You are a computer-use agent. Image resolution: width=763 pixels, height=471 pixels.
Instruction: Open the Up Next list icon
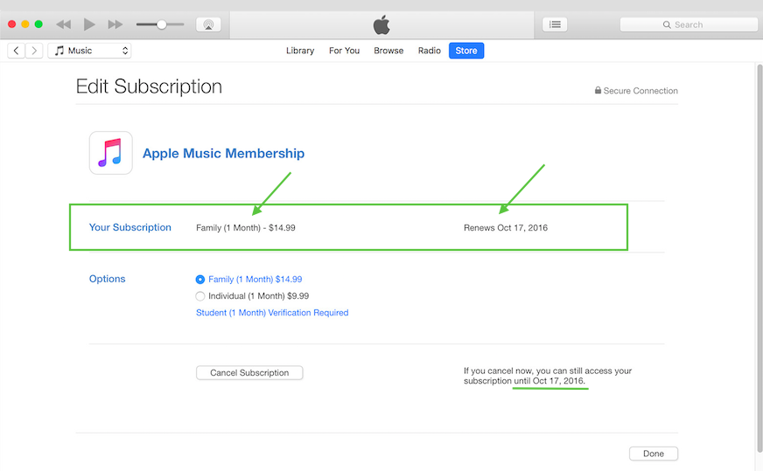[x=554, y=24]
